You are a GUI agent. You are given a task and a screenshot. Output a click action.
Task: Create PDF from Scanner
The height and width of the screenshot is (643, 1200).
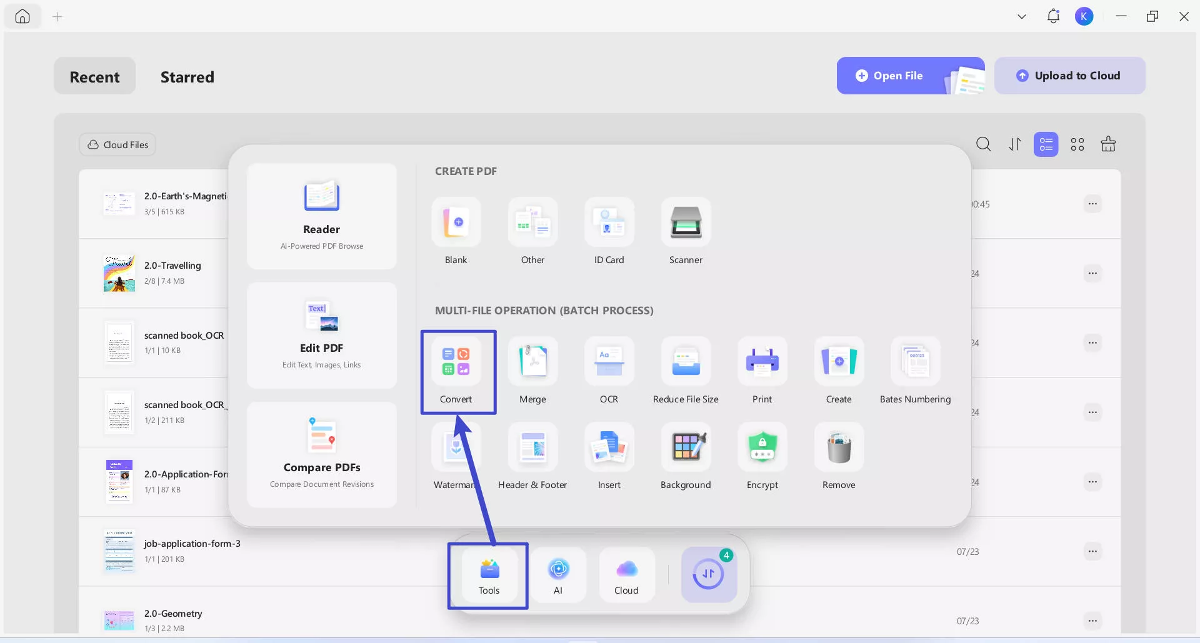coord(686,222)
